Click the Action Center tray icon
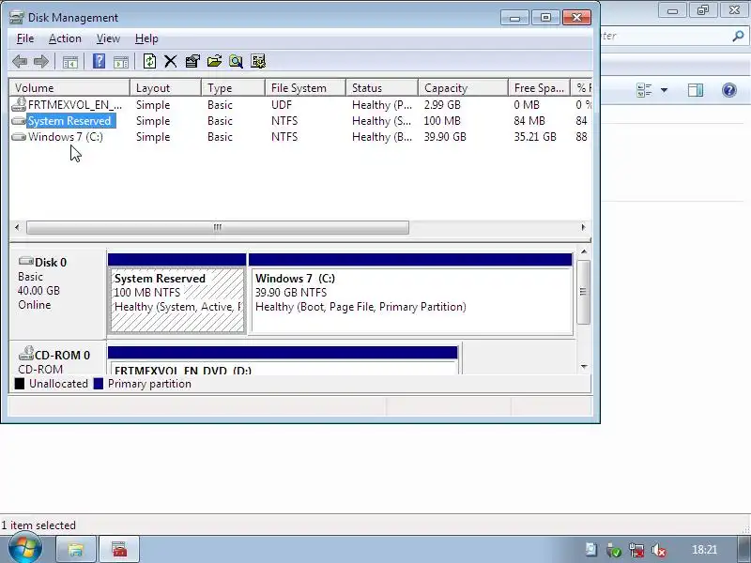 [591, 550]
